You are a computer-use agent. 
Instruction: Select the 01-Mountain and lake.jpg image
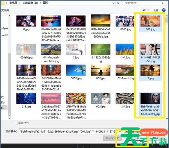(51, 49)
